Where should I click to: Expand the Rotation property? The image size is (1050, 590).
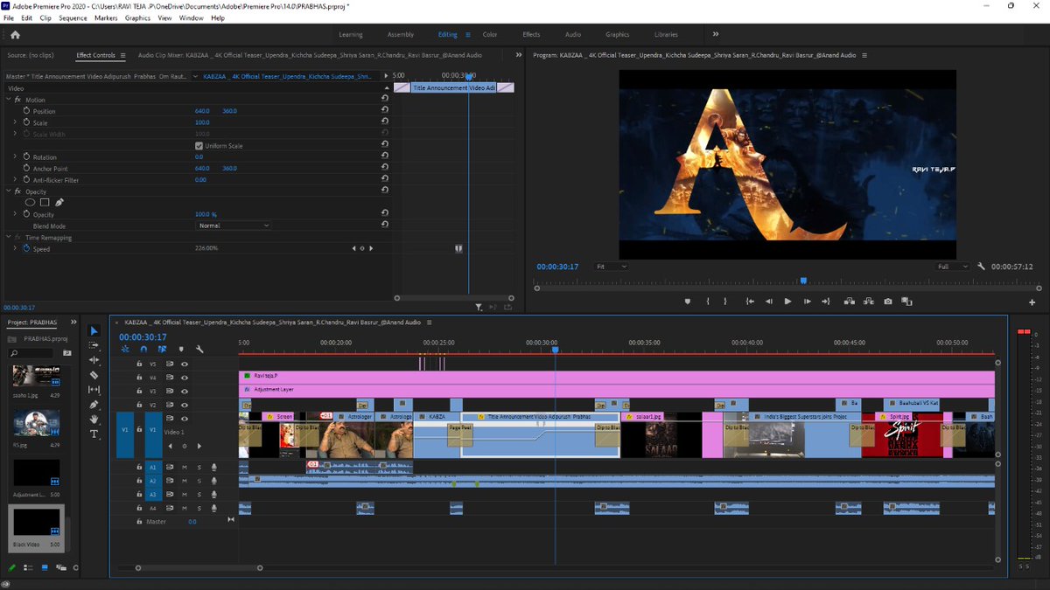[15, 157]
